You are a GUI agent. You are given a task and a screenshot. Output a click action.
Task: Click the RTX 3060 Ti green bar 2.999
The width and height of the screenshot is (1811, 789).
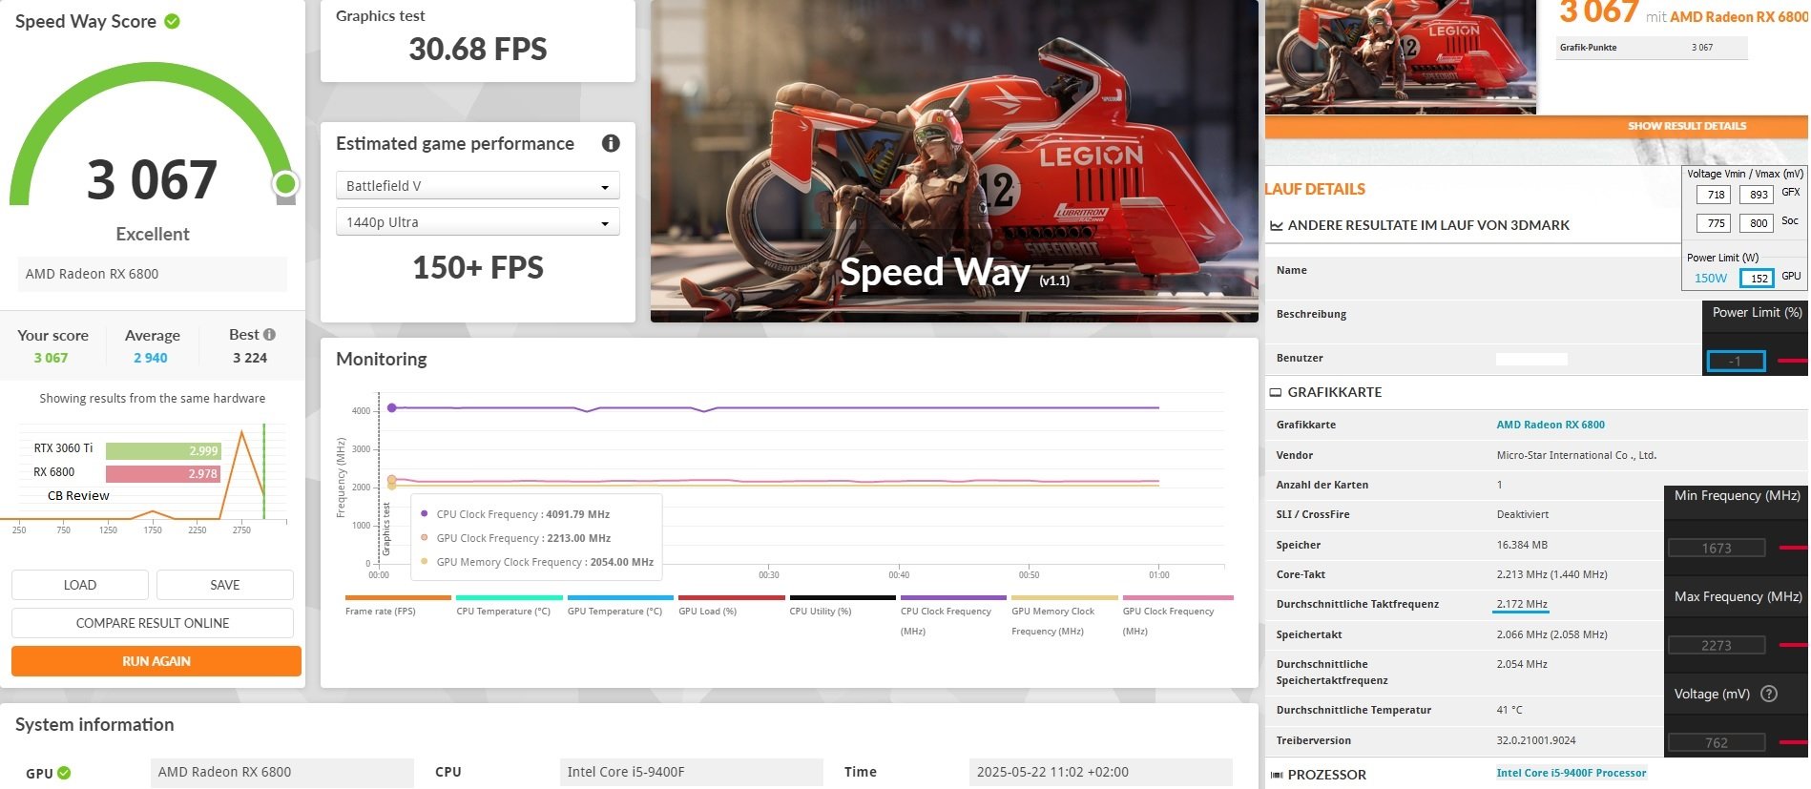tap(163, 450)
